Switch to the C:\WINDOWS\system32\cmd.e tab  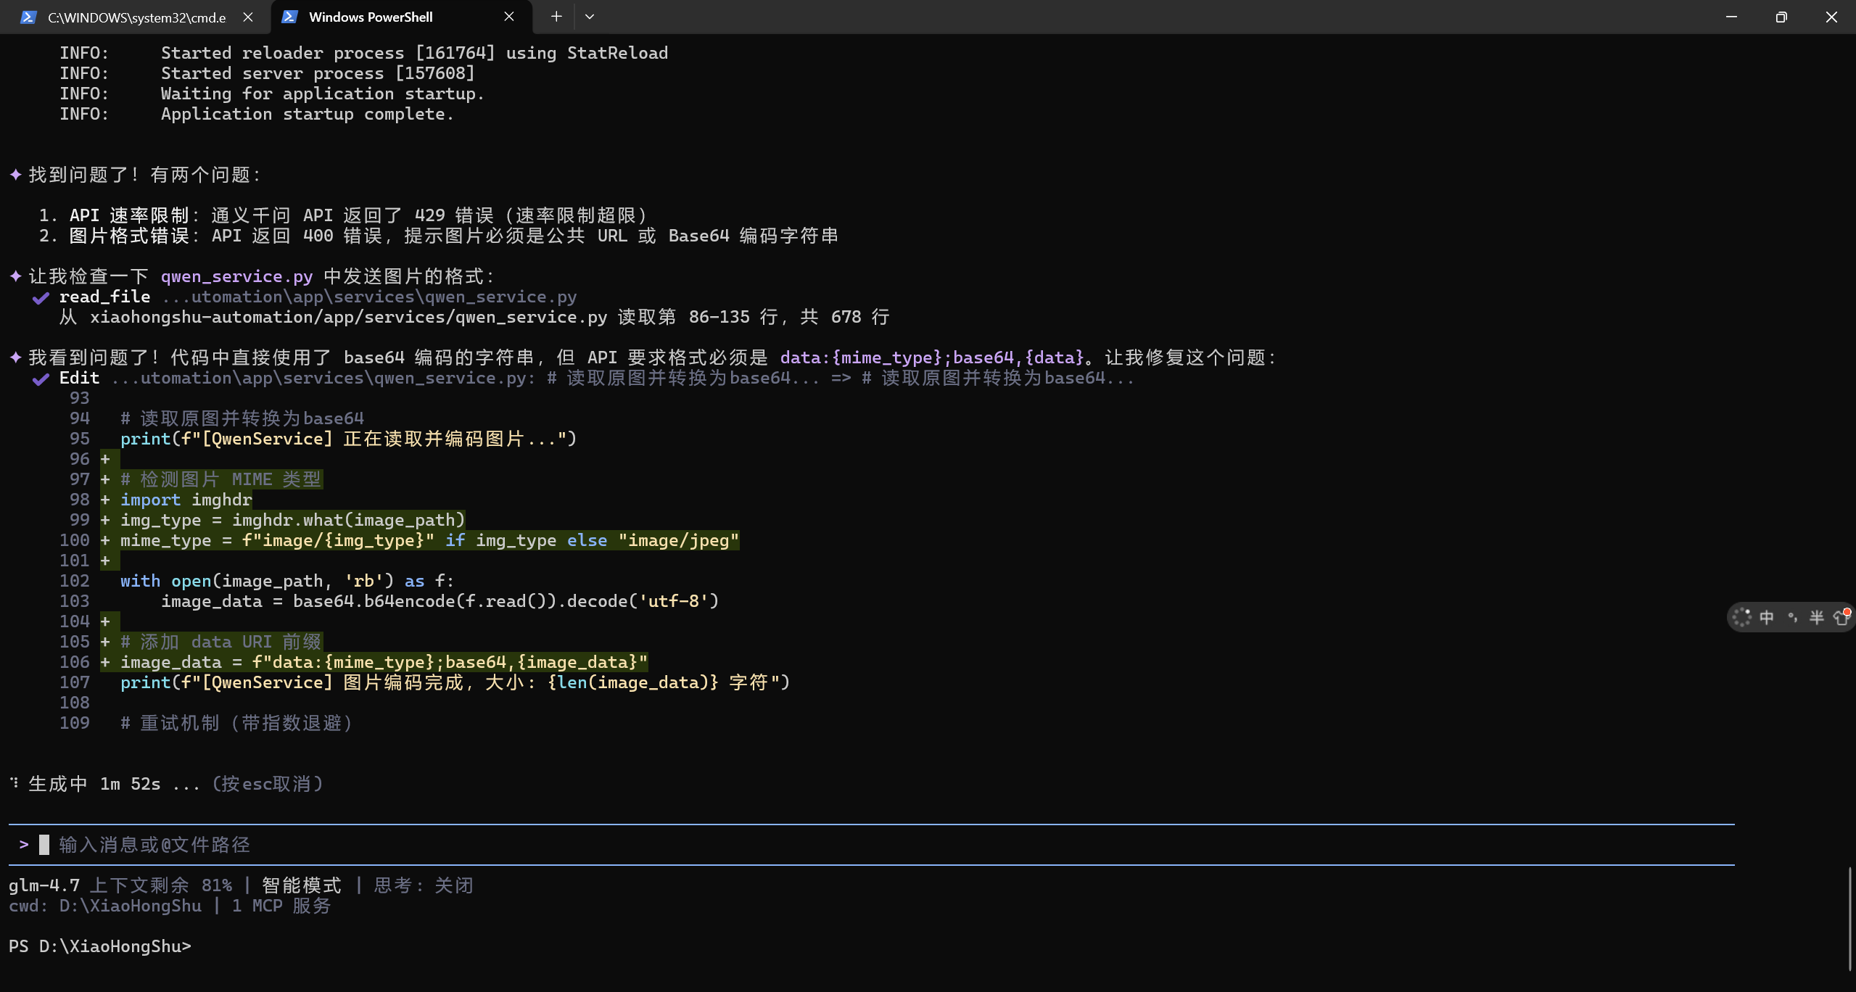[x=136, y=17]
